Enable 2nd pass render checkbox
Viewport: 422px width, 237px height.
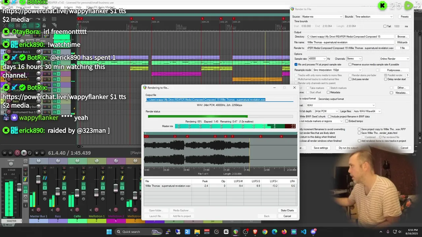tap(350, 79)
